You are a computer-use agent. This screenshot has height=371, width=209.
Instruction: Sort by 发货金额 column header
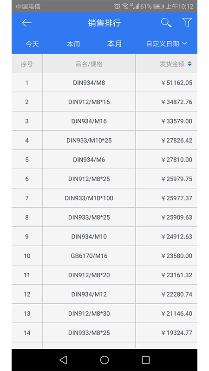point(172,64)
